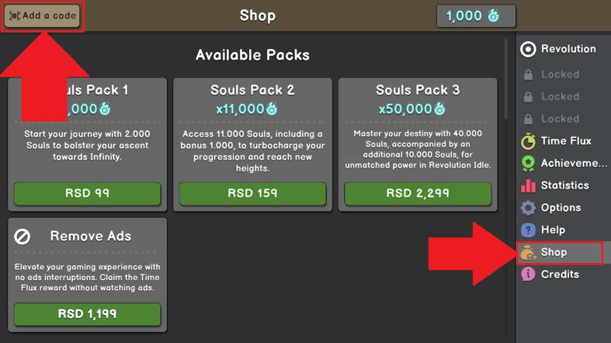
Task: Purchase Souls Pack 2 for RSD 159
Action: 252,194
